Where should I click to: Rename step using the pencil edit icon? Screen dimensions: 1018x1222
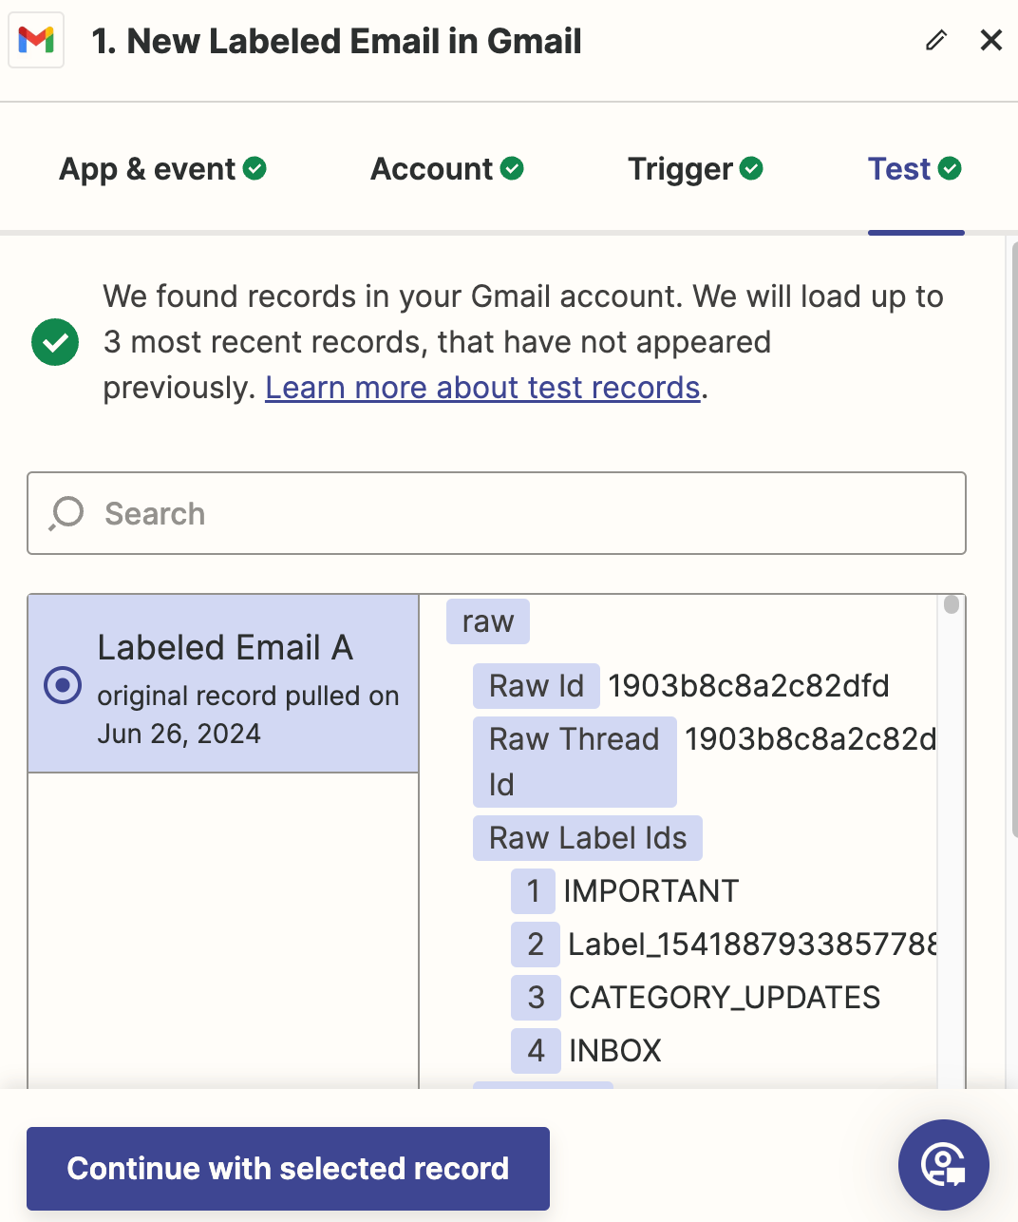pos(936,40)
